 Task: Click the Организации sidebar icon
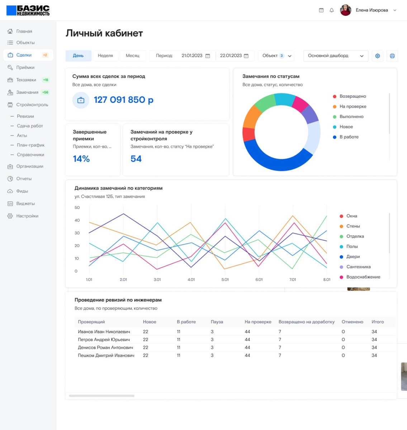click(10, 166)
